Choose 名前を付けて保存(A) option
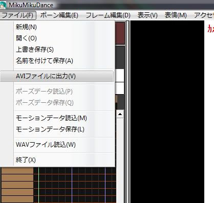 [x=45, y=61]
